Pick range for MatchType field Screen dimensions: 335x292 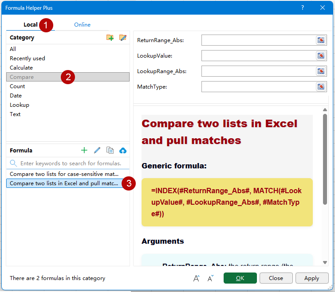point(321,86)
